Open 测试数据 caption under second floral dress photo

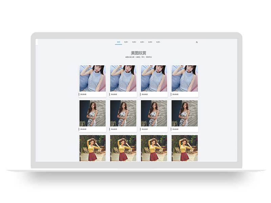[x=114, y=129]
